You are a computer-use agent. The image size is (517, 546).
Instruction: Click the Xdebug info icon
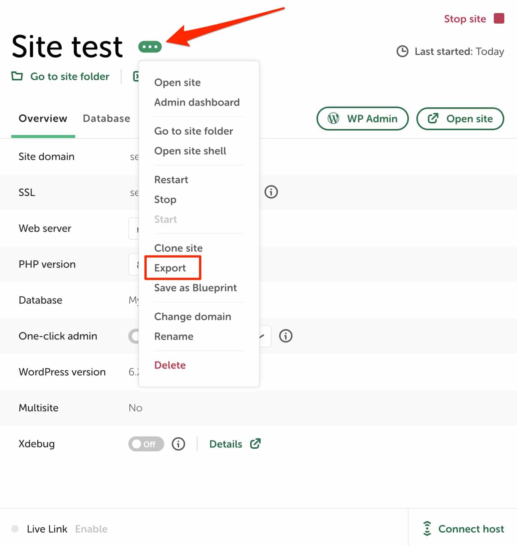point(178,444)
